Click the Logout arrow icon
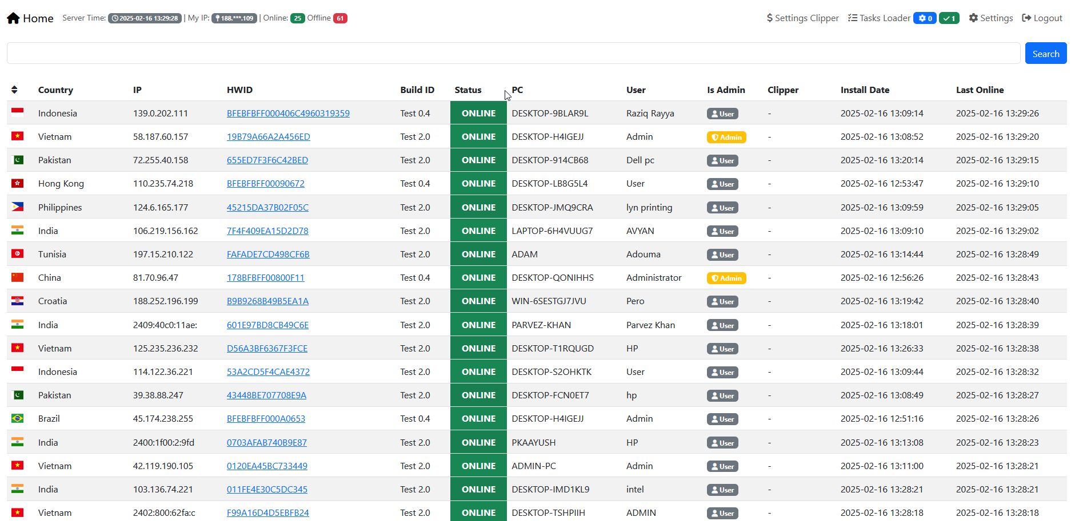Screen dimensions: 1075x521 [1026, 18]
